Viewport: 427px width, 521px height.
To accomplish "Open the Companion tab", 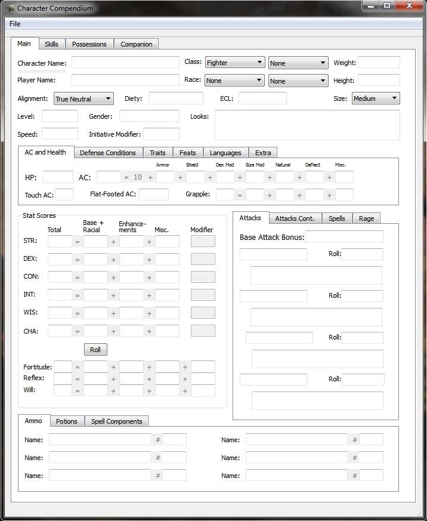I will [137, 44].
